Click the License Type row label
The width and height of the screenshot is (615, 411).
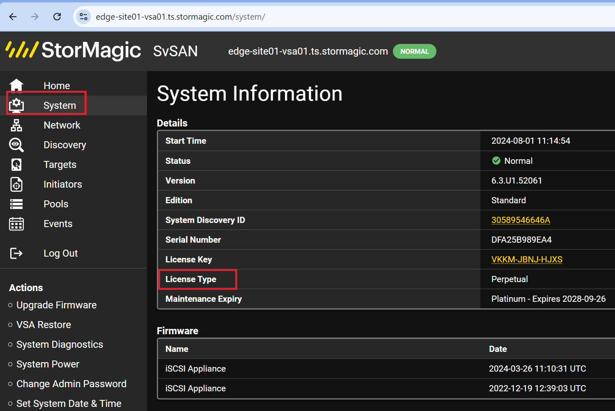[191, 279]
